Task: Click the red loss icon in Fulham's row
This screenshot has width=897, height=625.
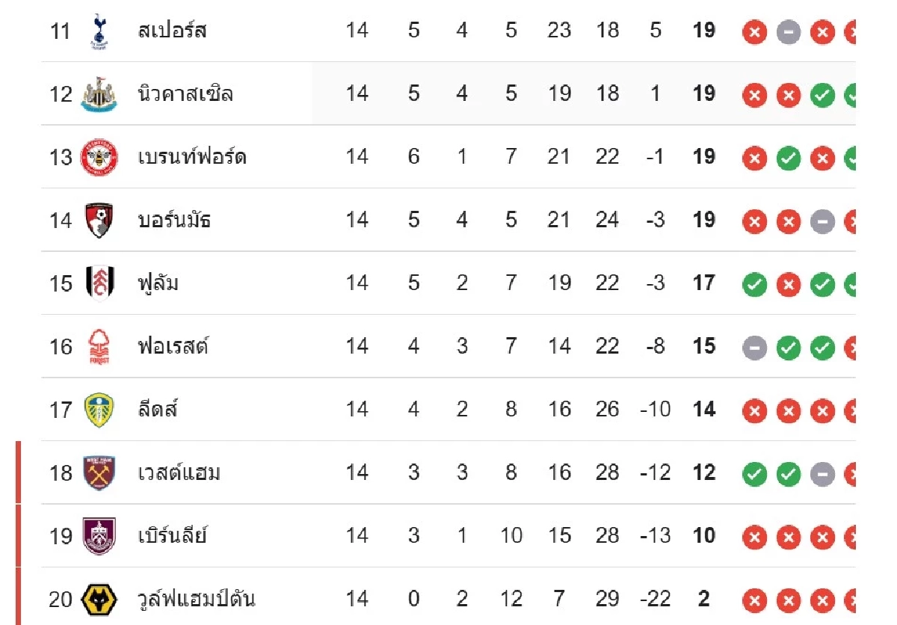Action: click(x=788, y=284)
